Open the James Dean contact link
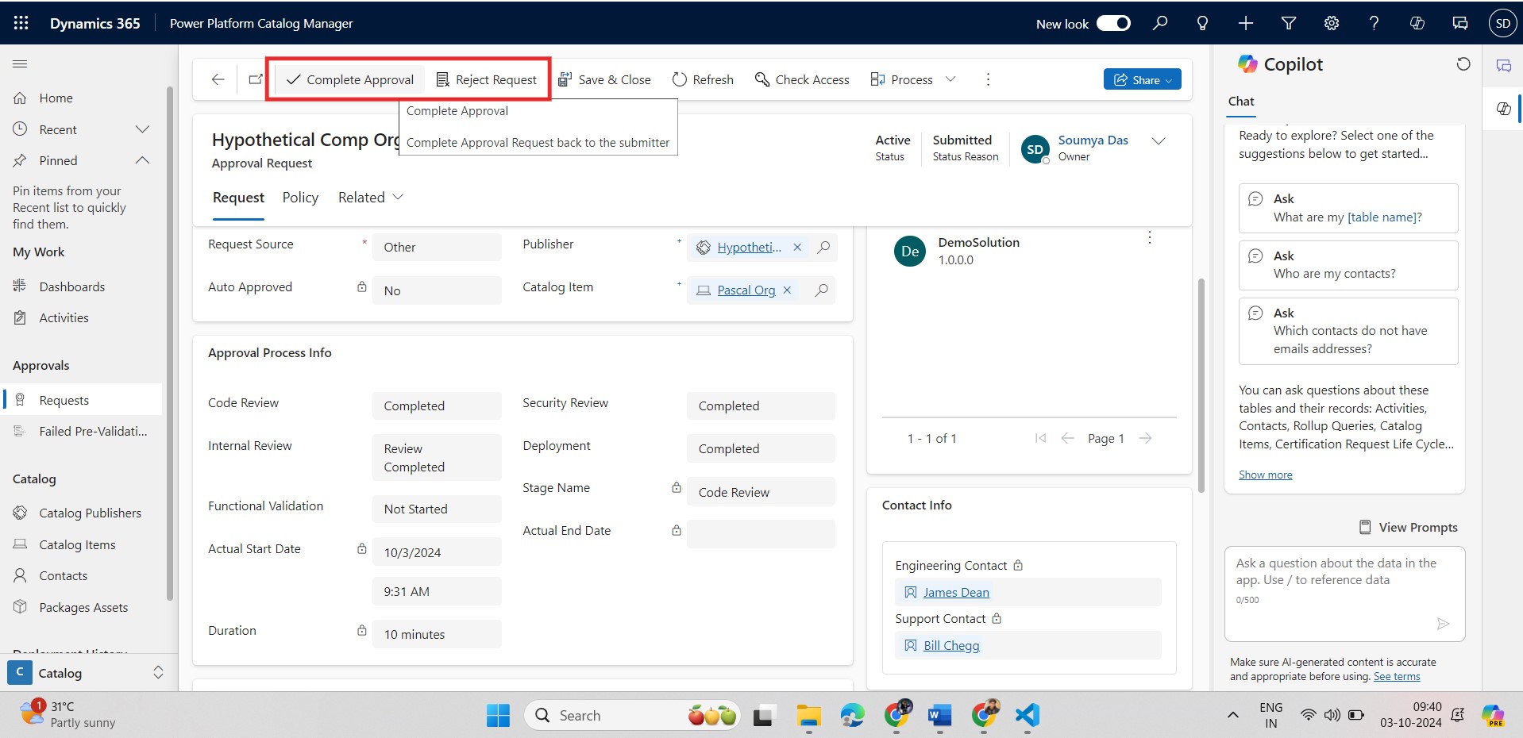1523x738 pixels. (x=956, y=593)
